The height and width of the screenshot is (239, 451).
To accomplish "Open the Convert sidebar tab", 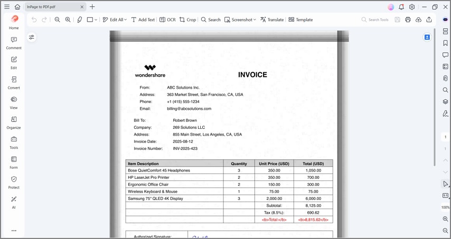I will click(x=14, y=83).
